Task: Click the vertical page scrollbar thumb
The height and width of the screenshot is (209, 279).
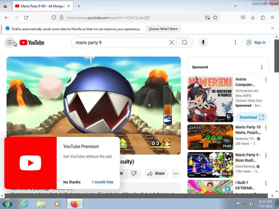Action: tap(277, 56)
